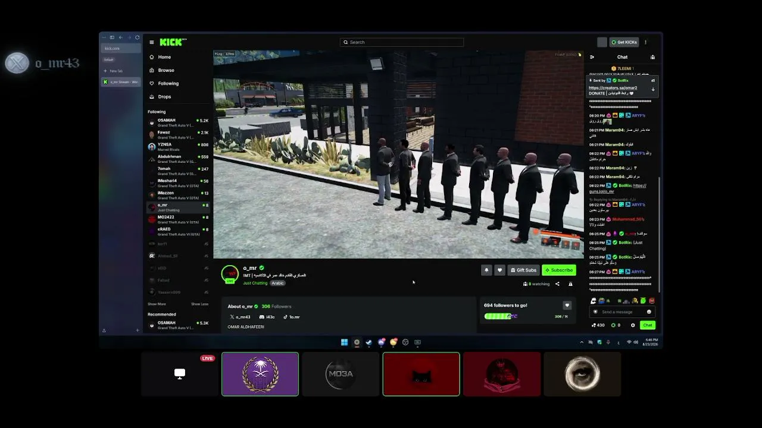Open the creators.sa/omar2 pinned link
762x428 pixels.
click(613, 88)
